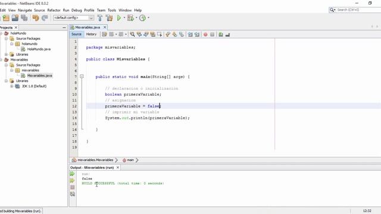Click BUILD SUCCESSFUL text in Output

98,184
